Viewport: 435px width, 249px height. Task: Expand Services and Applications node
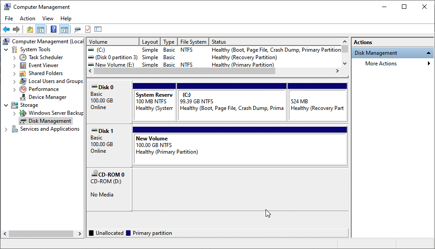[6, 129]
